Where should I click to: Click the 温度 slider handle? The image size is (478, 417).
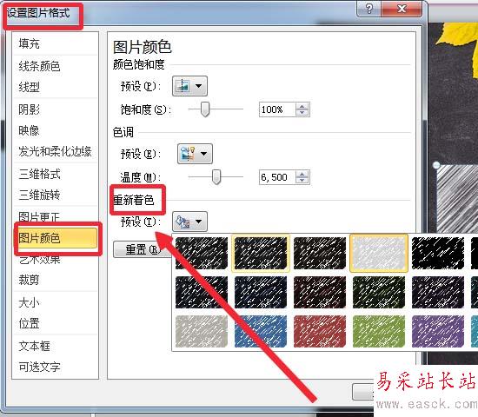216,177
